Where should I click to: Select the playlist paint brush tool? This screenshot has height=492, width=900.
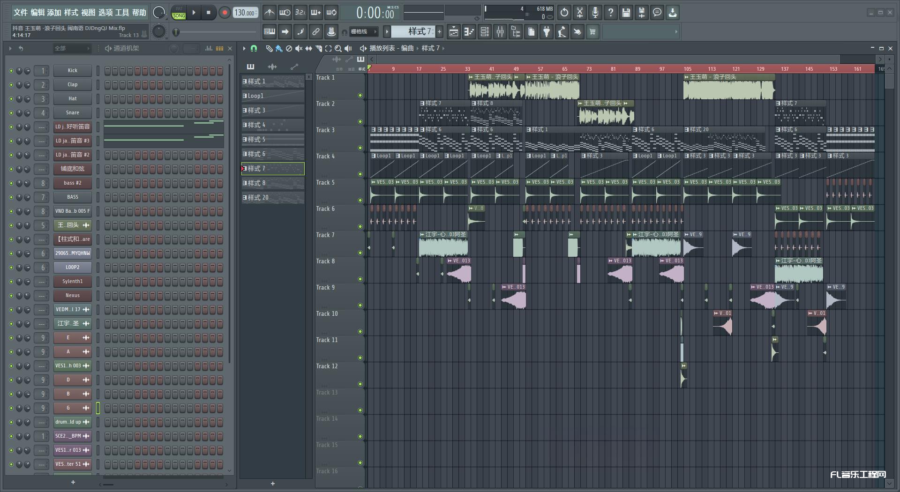click(279, 48)
